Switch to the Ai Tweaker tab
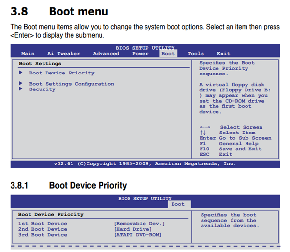 tap(64, 54)
